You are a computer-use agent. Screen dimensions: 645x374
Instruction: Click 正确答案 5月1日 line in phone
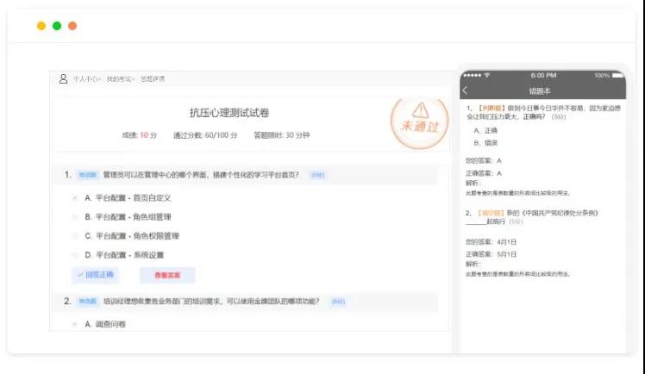[x=491, y=254]
